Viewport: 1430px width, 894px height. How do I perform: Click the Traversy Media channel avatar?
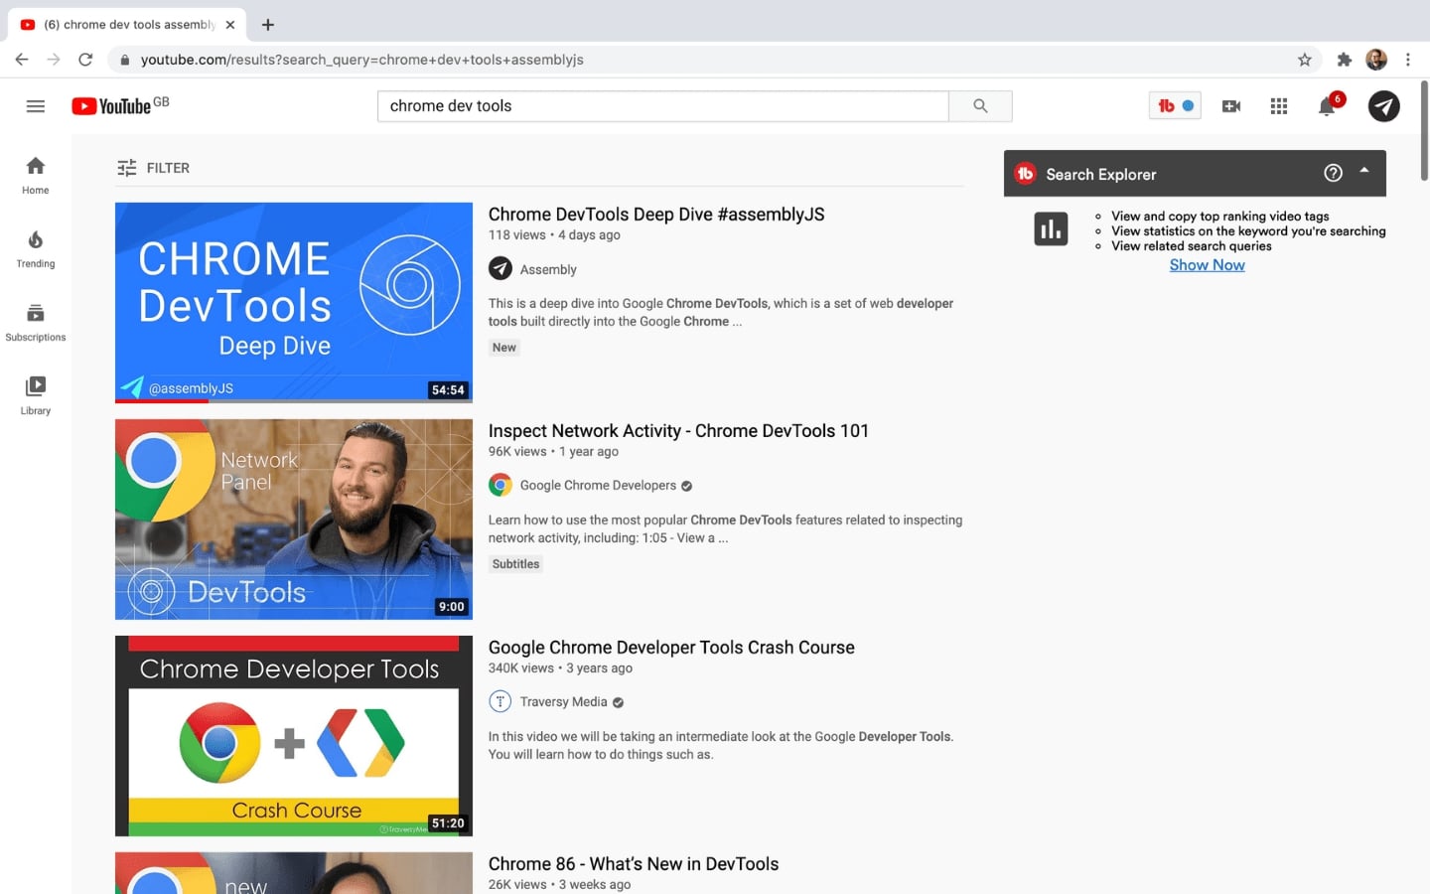[500, 702]
